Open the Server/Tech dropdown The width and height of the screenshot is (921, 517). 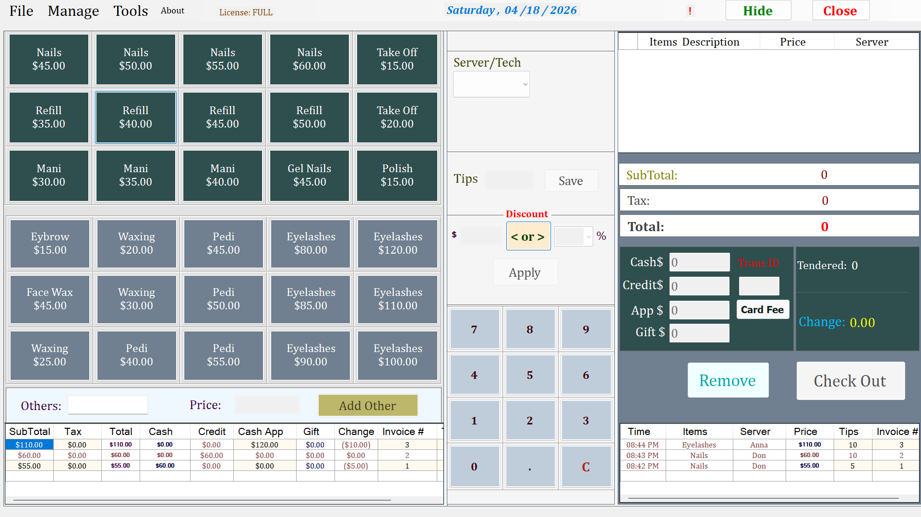coord(490,84)
